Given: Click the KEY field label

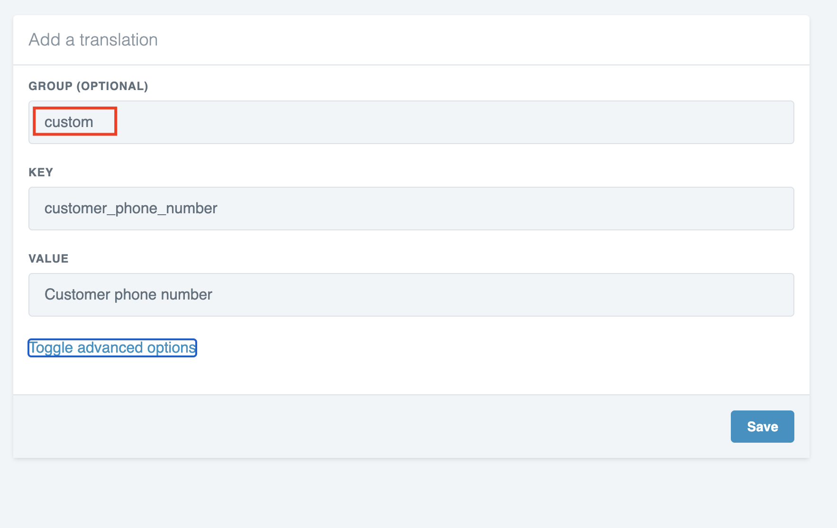Looking at the screenshot, I should pyautogui.click(x=41, y=173).
